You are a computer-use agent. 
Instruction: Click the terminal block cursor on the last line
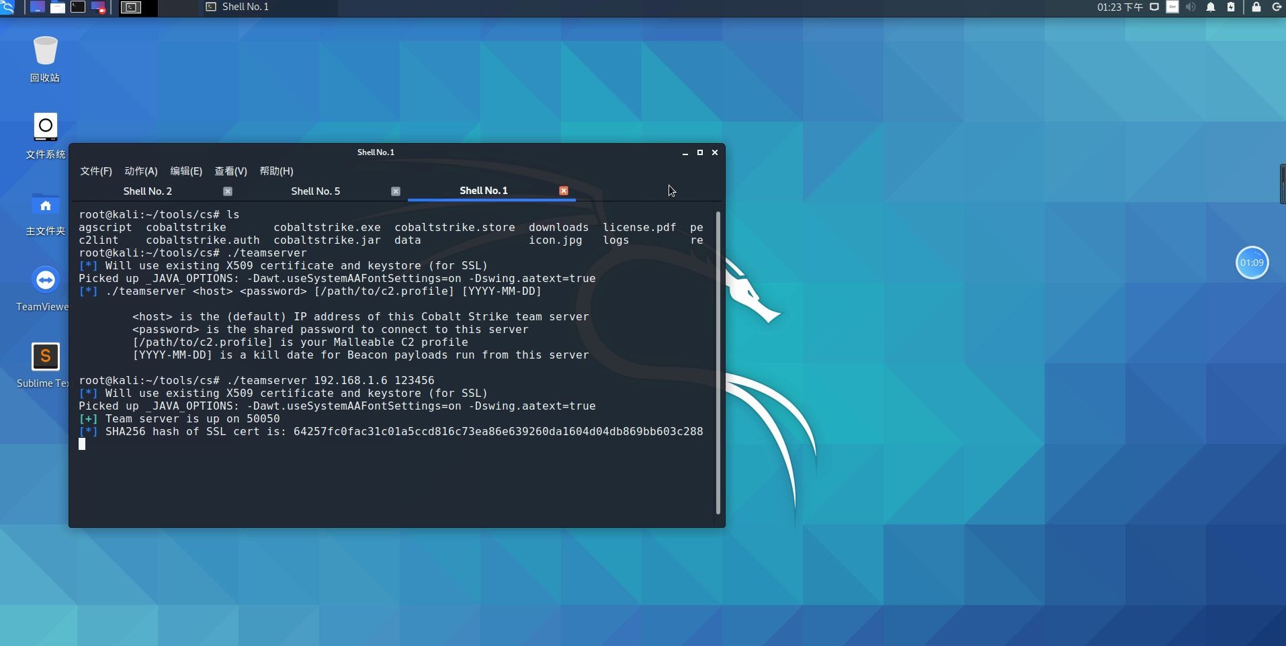tap(82, 444)
